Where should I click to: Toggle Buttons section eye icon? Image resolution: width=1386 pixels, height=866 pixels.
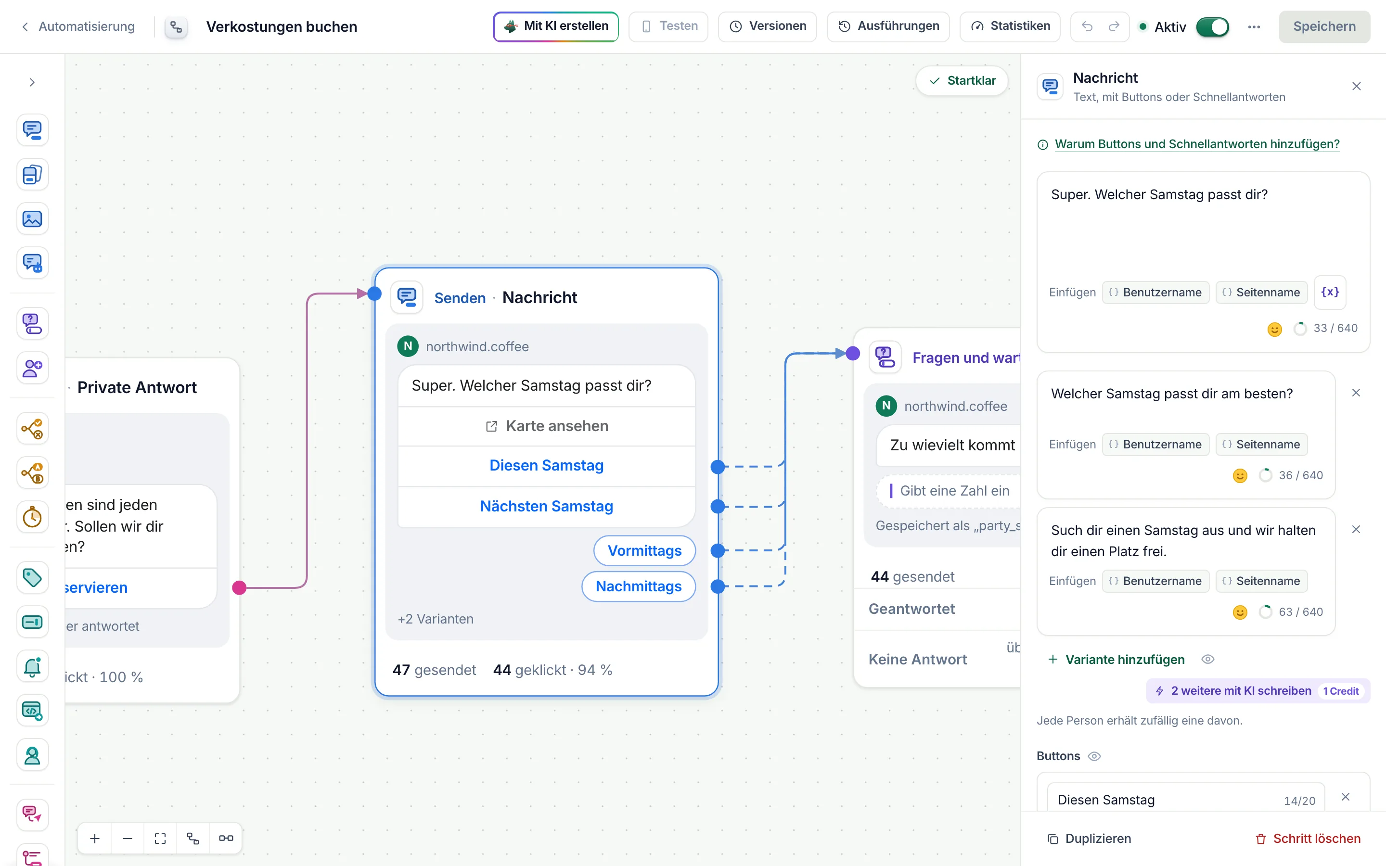[1094, 756]
